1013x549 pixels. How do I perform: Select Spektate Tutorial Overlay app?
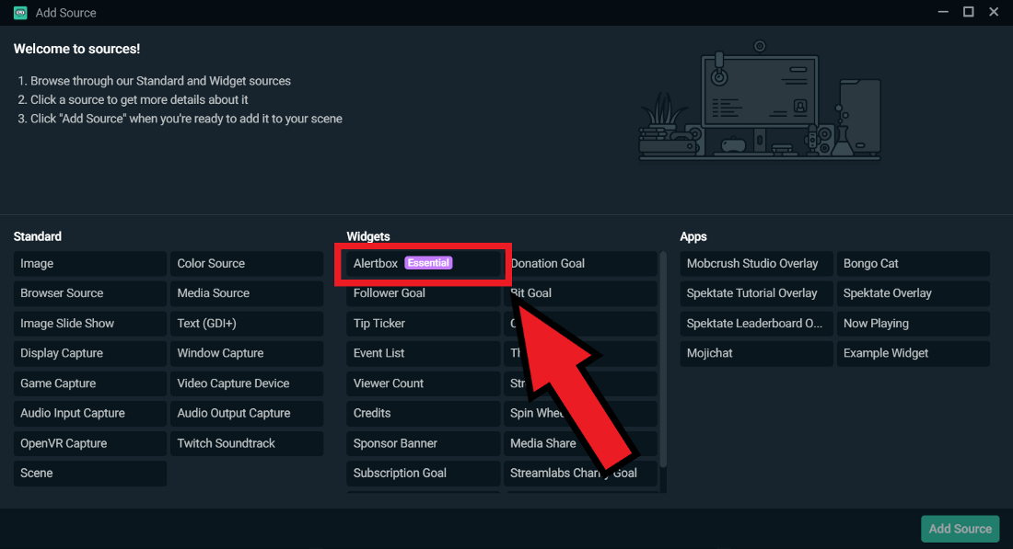tap(756, 292)
